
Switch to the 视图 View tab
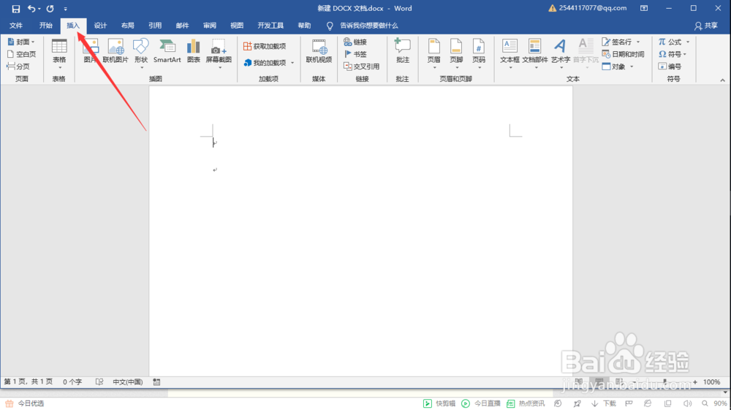pyautogui.click(x=237, y=26)
